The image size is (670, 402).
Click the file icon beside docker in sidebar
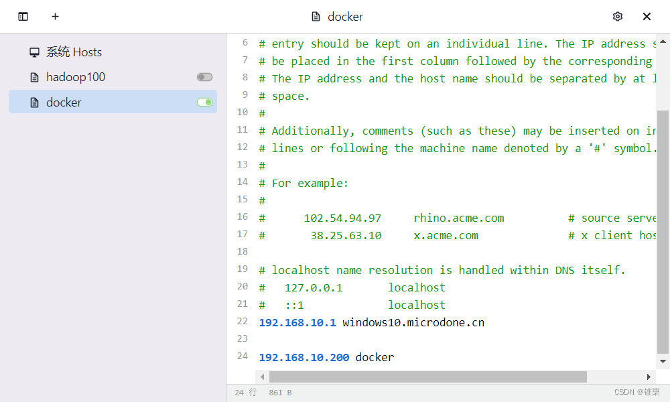(35, 103)
